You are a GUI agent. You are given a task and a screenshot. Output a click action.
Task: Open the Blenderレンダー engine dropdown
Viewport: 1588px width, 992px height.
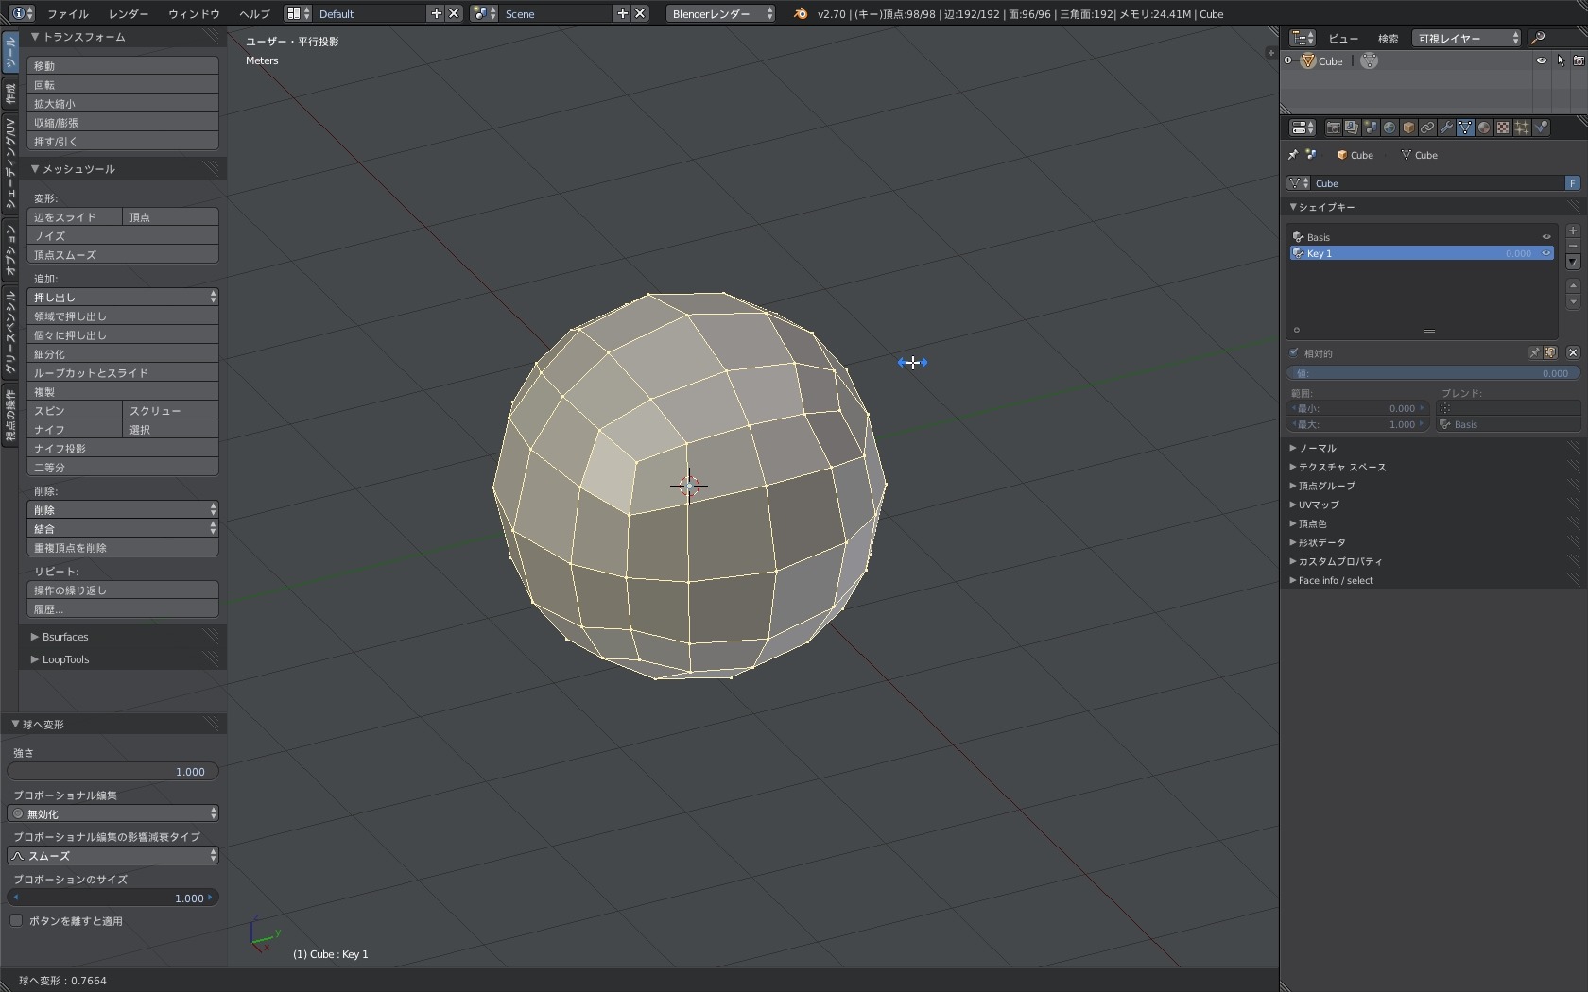[x=721, y=13]
